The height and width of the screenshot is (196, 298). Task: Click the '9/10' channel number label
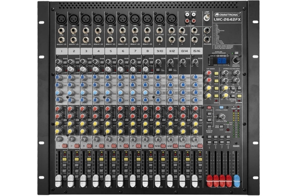tap(160, 51)
